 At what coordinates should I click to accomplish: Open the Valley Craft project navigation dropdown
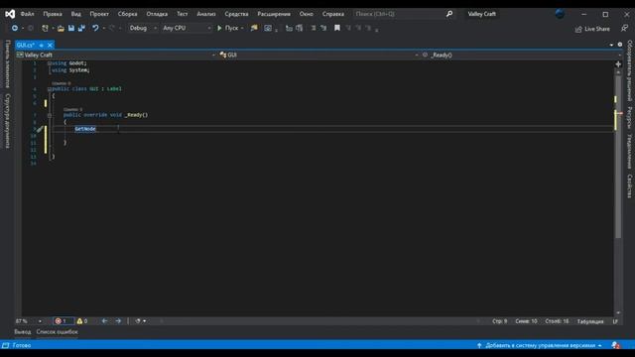[116, 55]
